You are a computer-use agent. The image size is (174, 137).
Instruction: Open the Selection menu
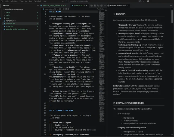(14, 1)
